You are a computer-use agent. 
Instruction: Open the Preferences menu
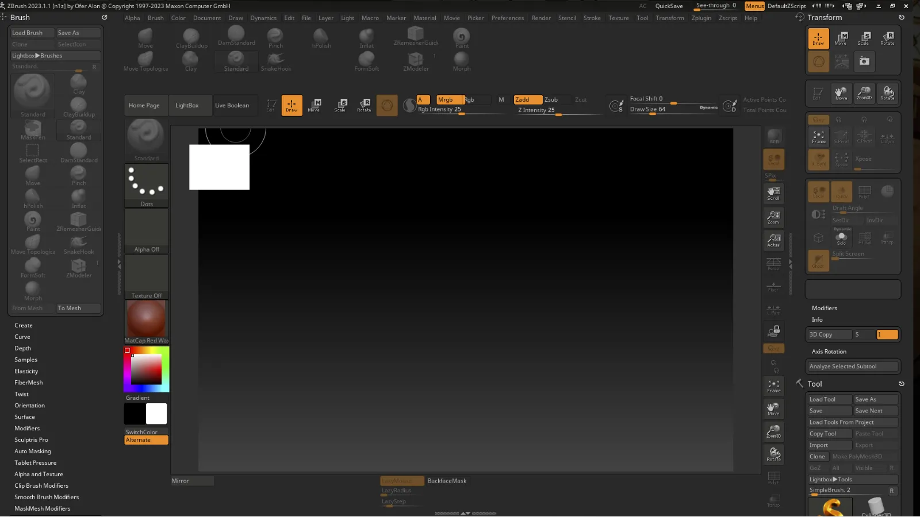pyautogui.click(x=508, y=18)
